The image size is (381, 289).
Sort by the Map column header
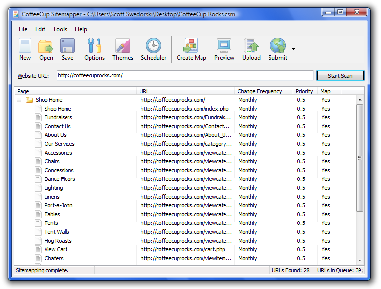click(x=330, y=91)
